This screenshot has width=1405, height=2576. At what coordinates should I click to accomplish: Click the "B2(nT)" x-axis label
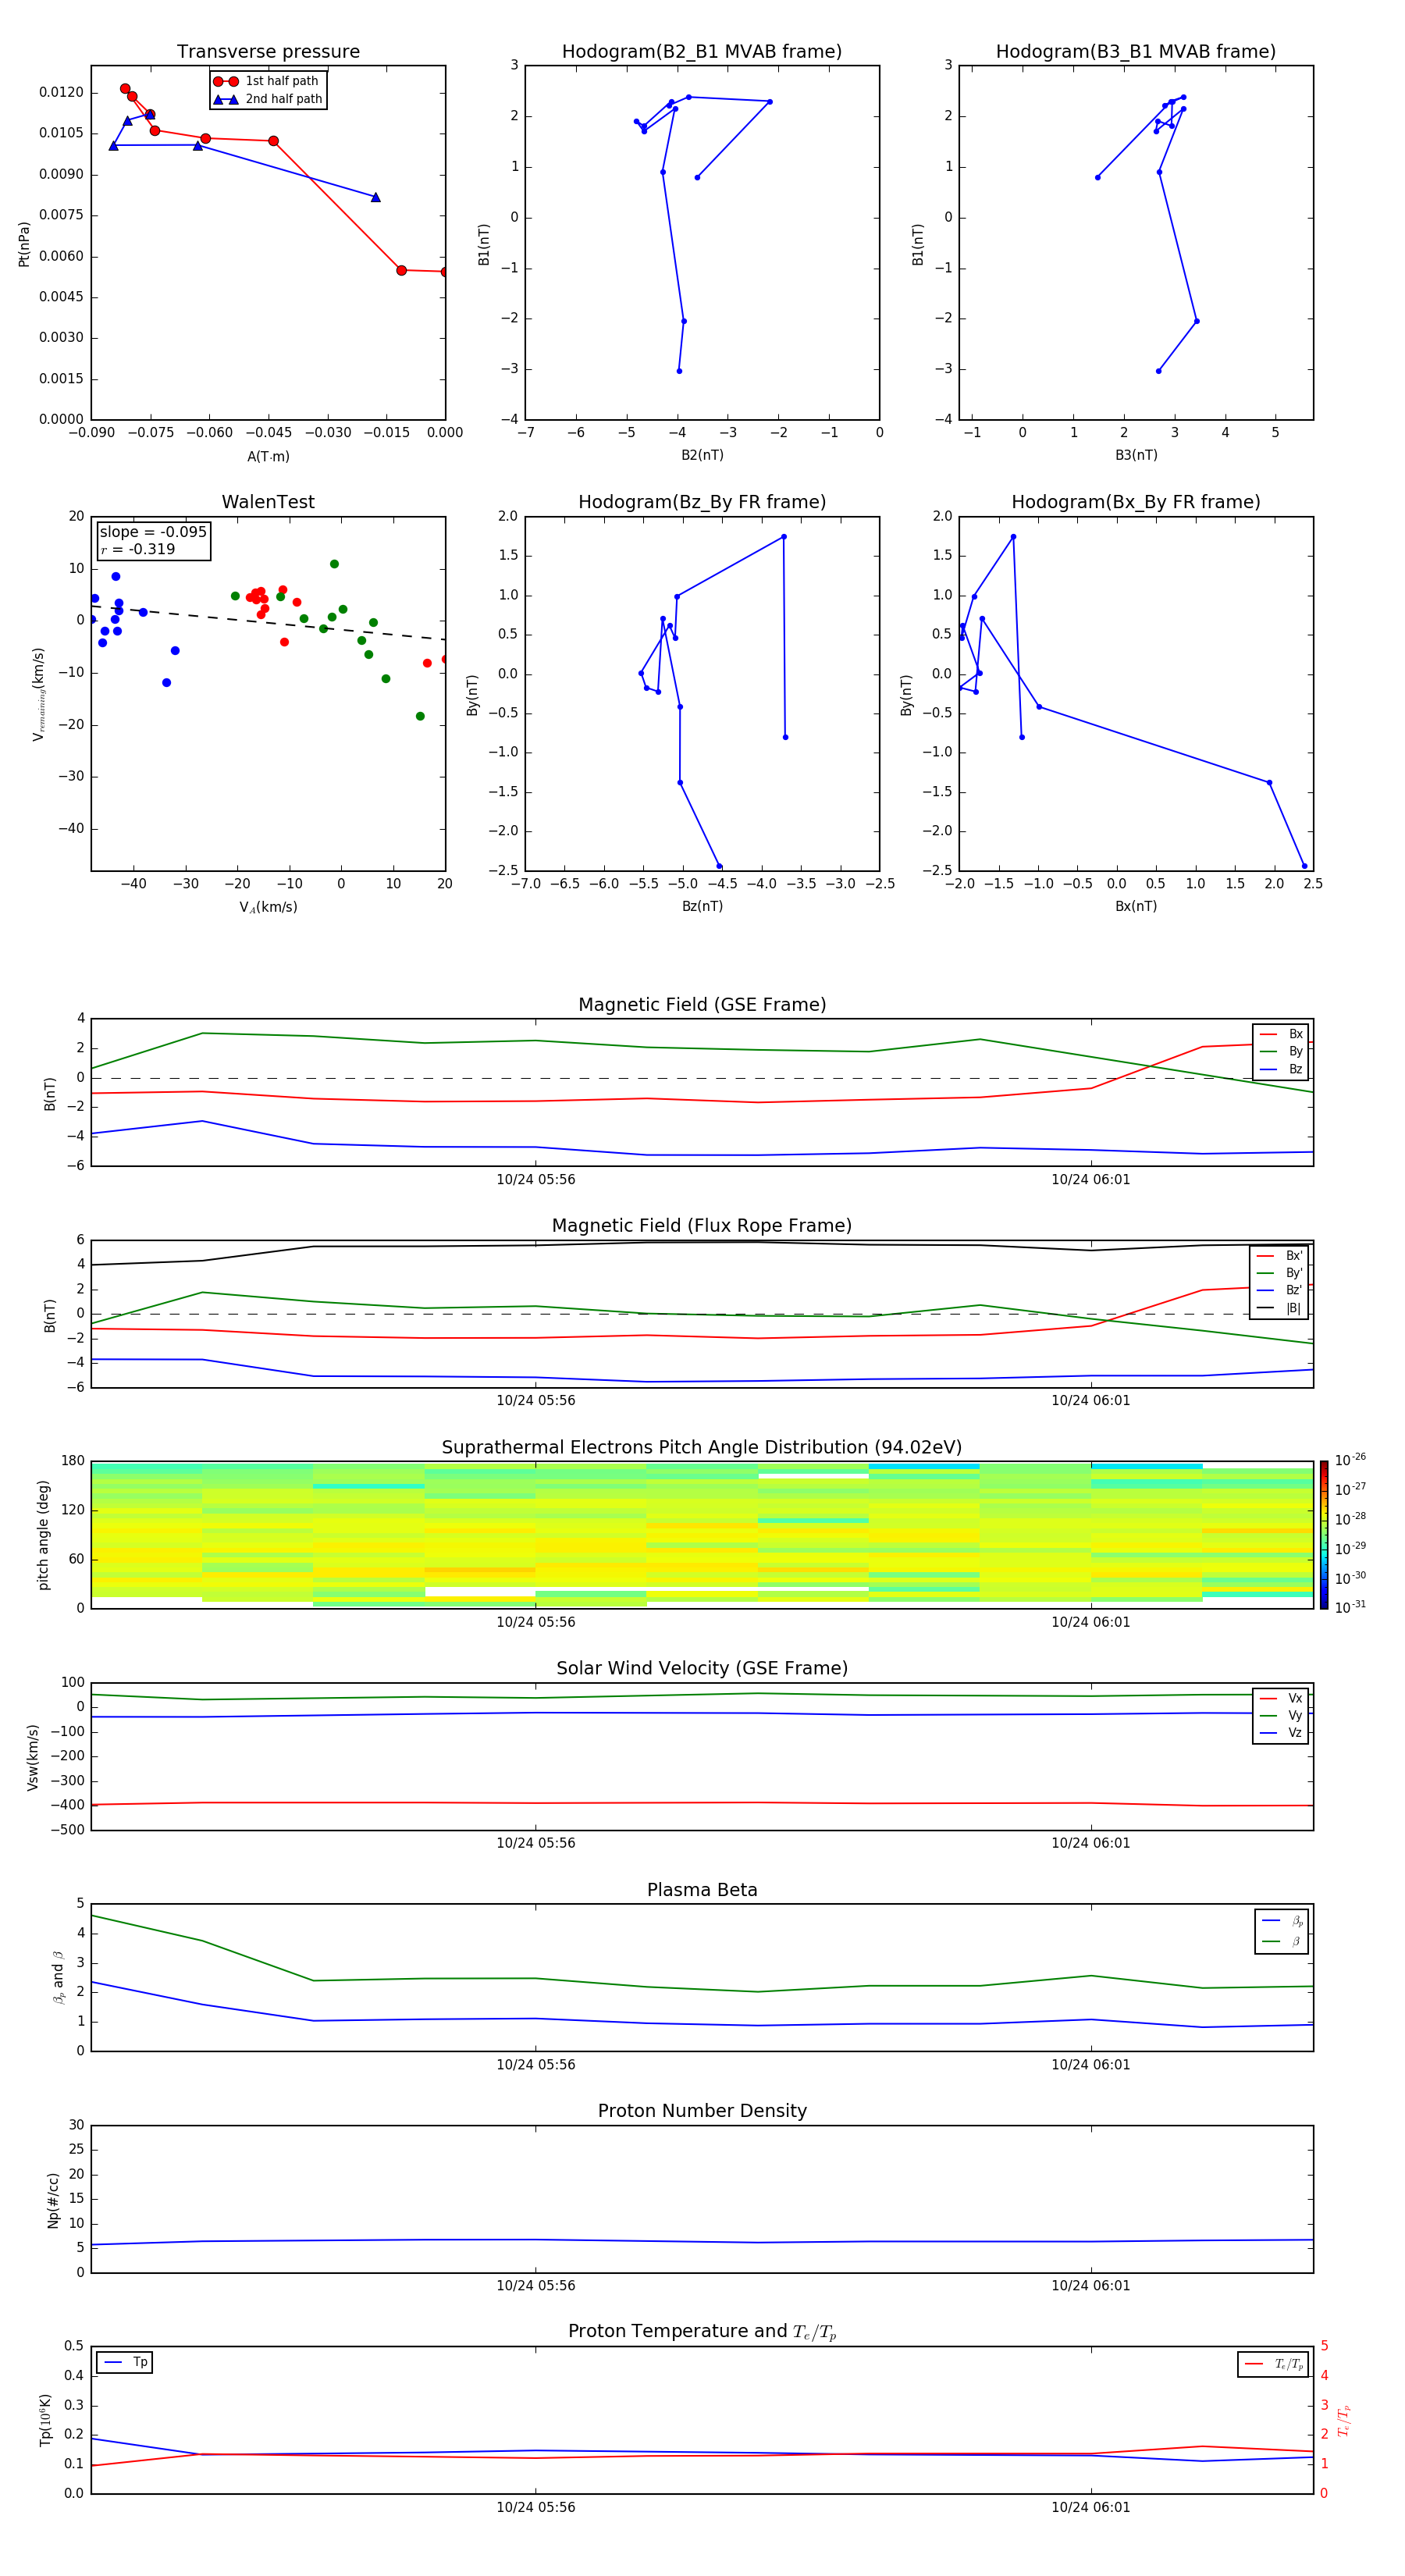point(702,455)
